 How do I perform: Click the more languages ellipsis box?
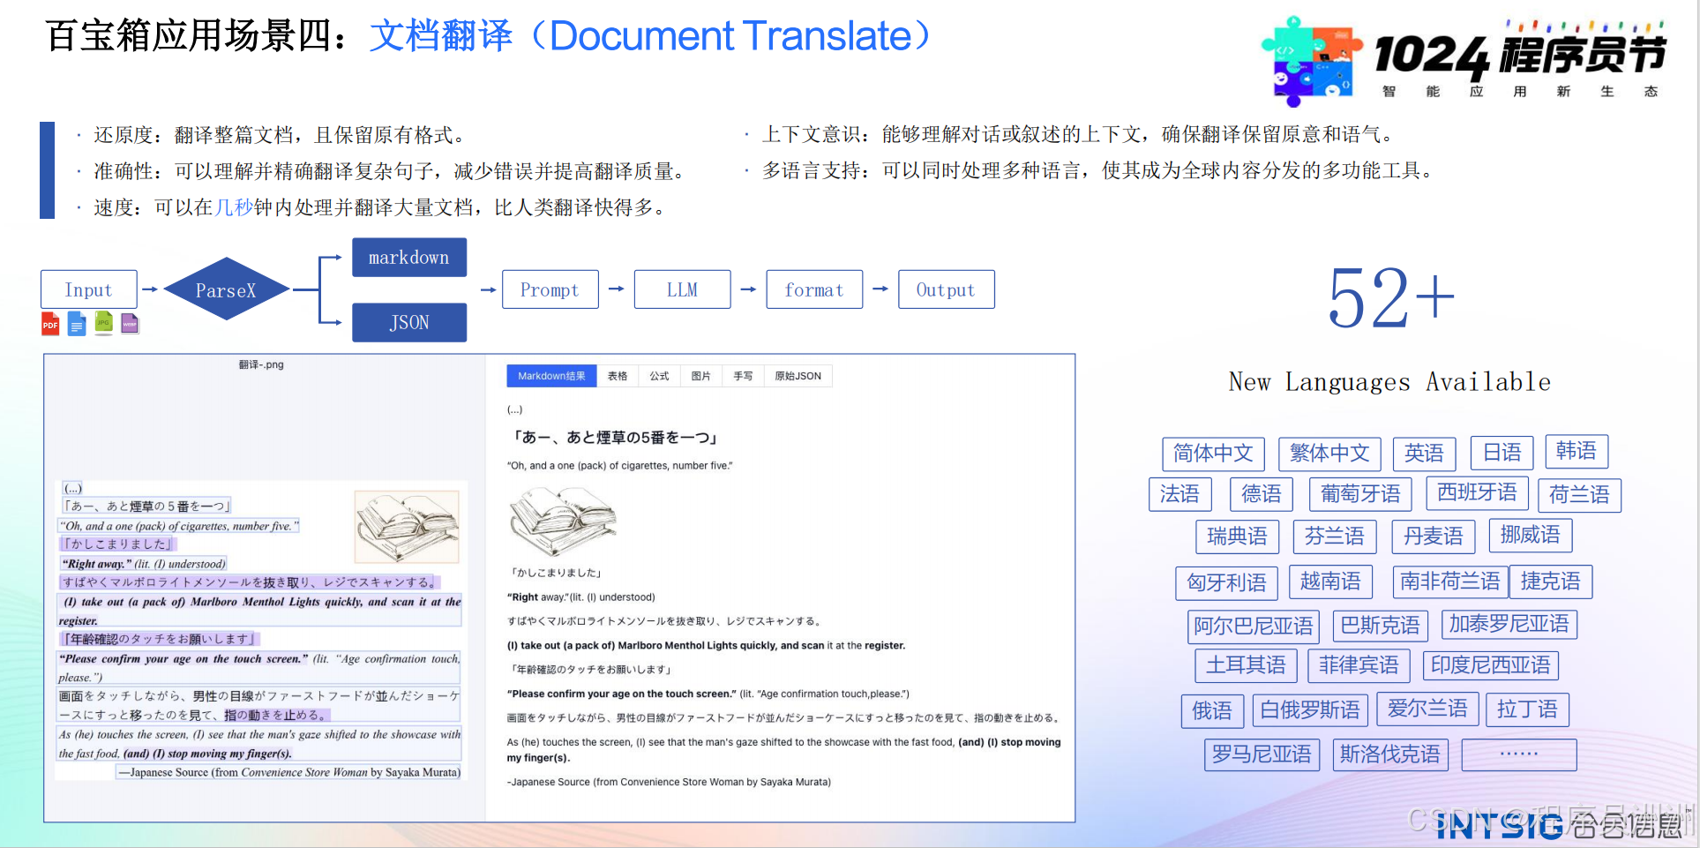click(x=1519, y=754)
